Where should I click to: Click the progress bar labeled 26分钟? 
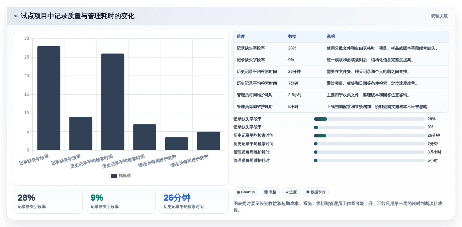pyautogui.click(x=369, y=135)
